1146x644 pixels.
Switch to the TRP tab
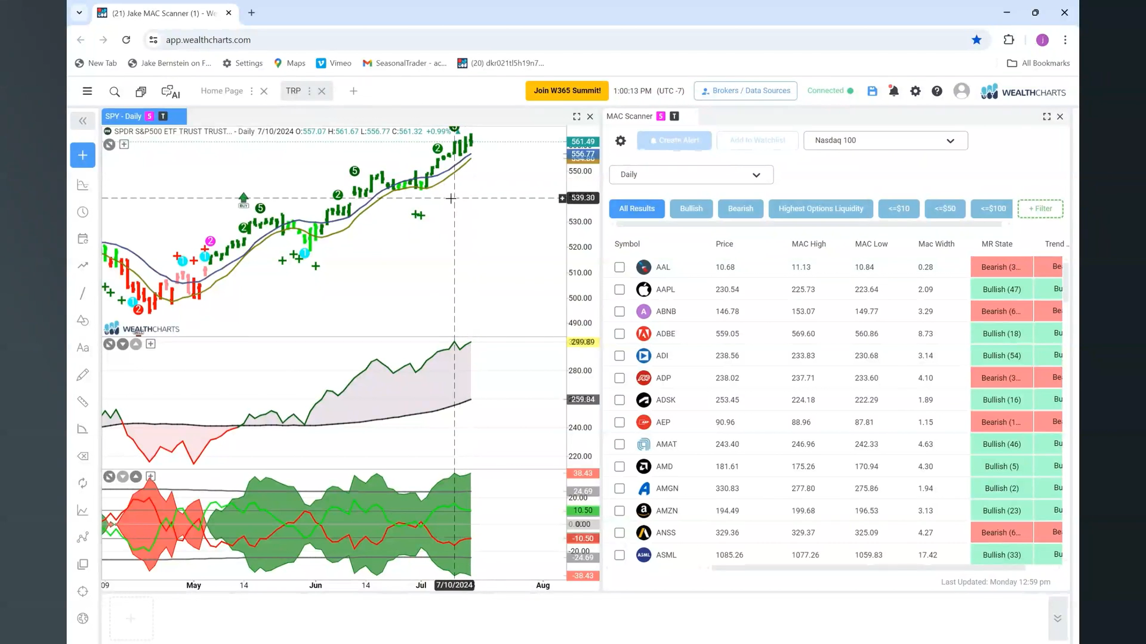click(293, 91)
